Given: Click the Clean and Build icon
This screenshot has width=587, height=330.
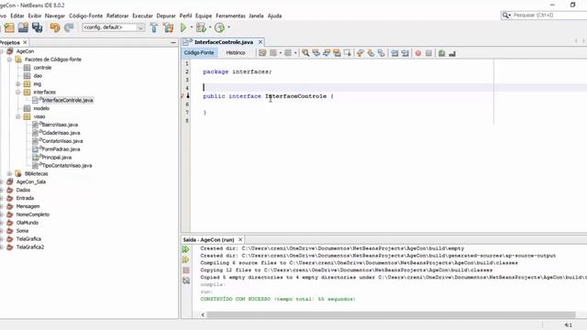Looking at the screenshot, I should pyautogui.click(x=169, y=27).
